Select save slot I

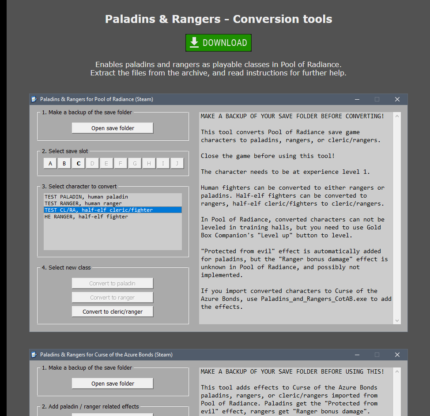[x=163, y=164]
